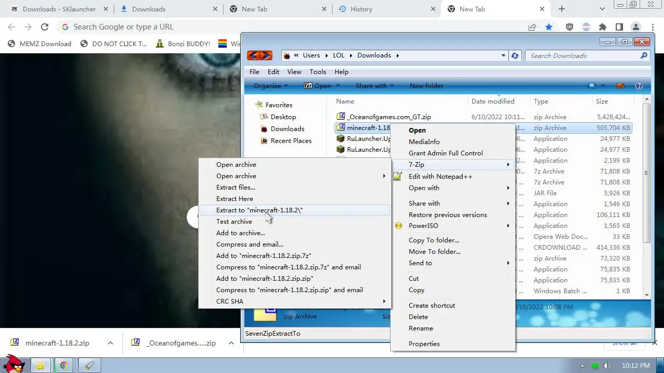Select Desktop in Favorites pane
Image resolution: width=664 pixels, height=373 pixels.
(x=283, y=117)
